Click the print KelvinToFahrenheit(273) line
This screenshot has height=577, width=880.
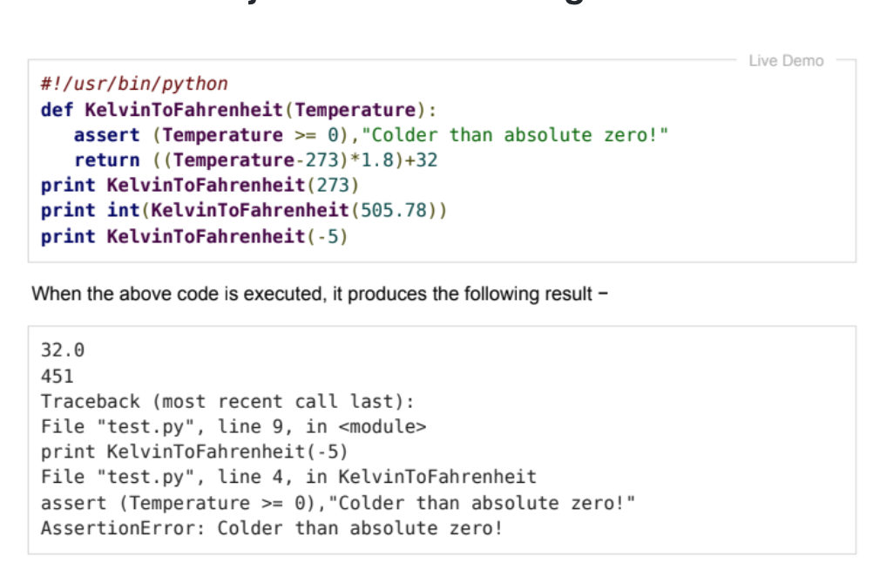(200, 186)
